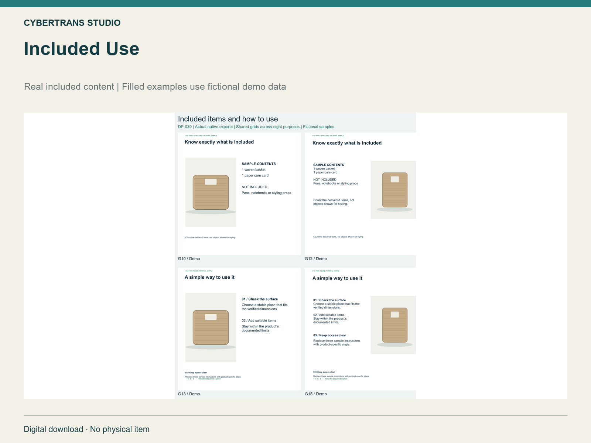Screen dimensions: 591x443
Task: Click "01 / Check the surface" in G13 panel
Action: click(260, 299)
